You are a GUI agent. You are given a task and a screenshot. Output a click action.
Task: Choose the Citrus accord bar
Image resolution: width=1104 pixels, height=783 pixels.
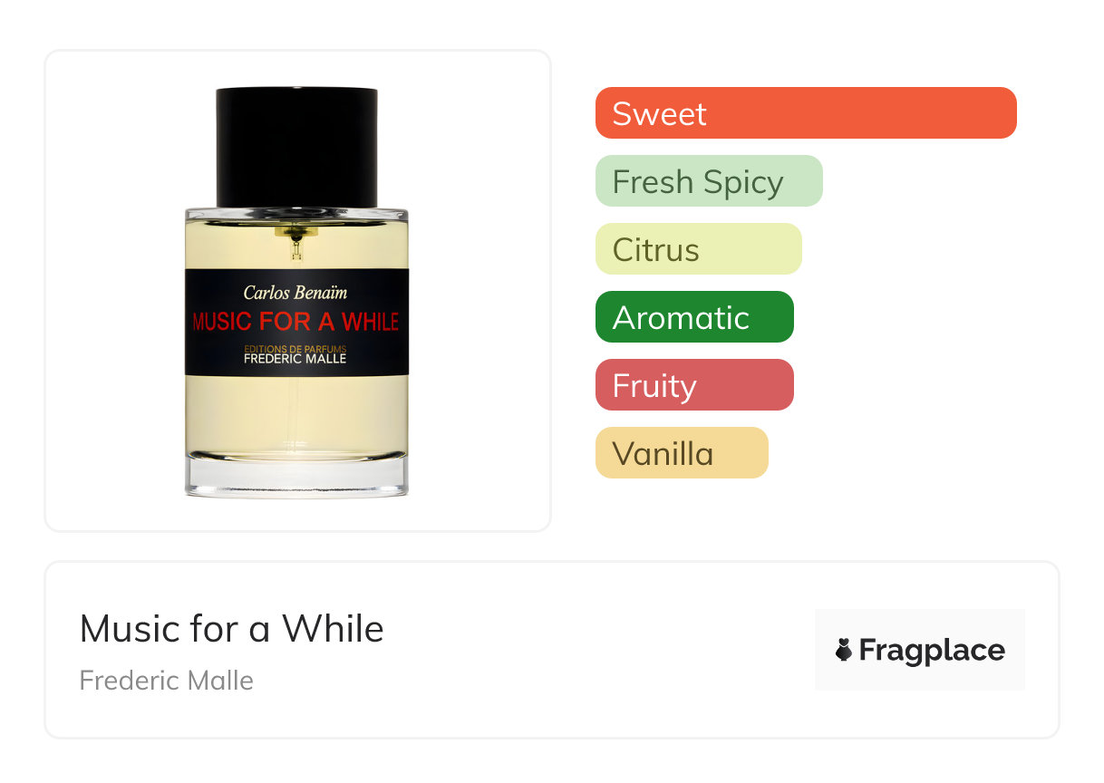coord(699,249)
